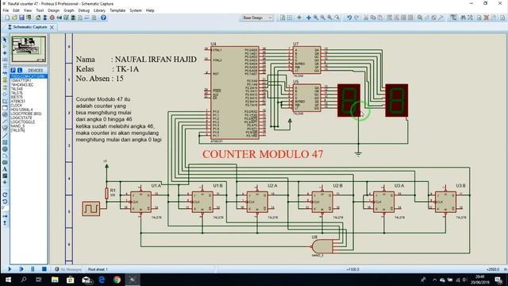Open the Library menu
Viewport: 508px width, 286px height.
click(99, 10)
